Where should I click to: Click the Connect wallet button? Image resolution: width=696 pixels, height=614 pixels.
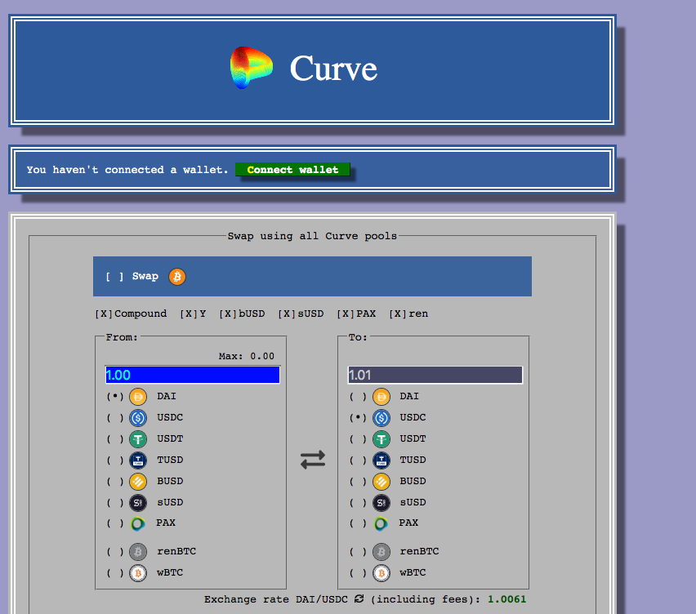coord(292,170)
